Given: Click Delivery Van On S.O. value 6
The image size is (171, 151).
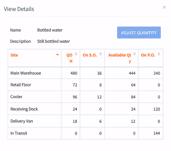Looking at the screenshot, I should (100, 121).
